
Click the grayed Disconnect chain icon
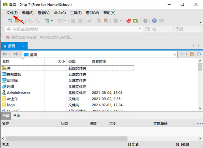point(38,21)
